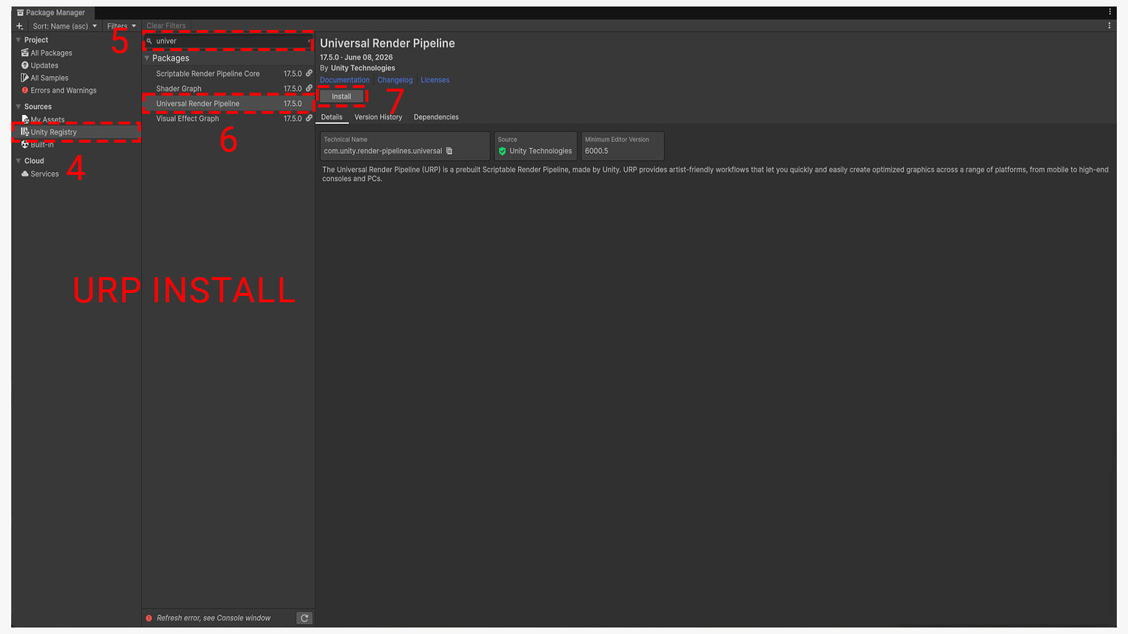Open the Documentation link
The image size is (1128, 634).
[x=344, y=80]
